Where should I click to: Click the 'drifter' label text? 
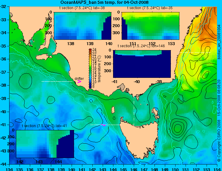(x=79, y=78)
